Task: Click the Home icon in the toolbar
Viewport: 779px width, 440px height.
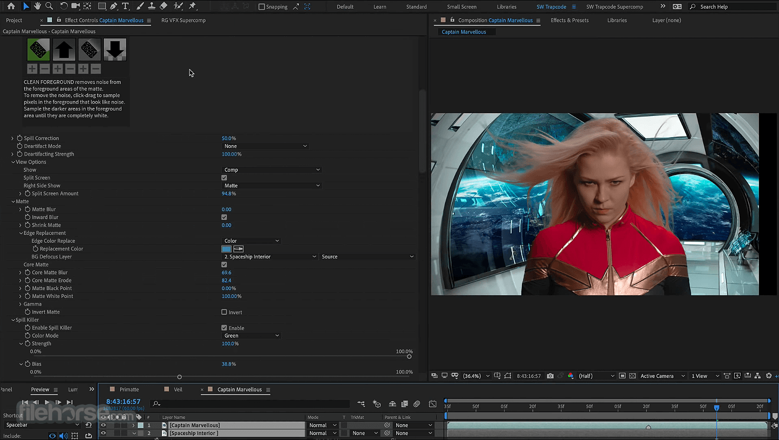Action: [x=11, y=7]
